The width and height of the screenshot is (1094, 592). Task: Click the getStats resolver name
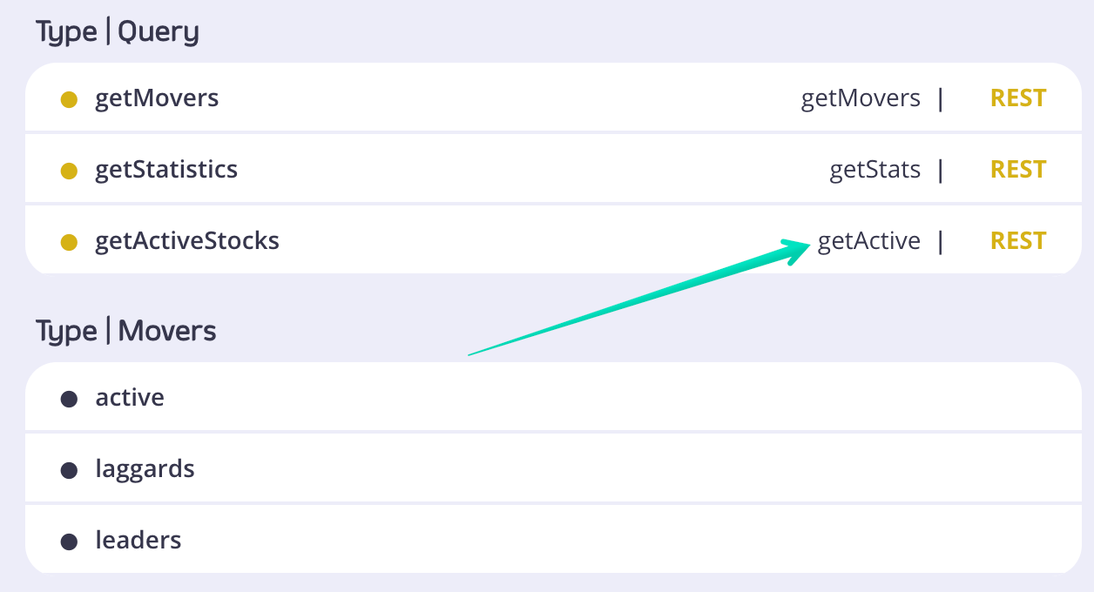pyautogui.click(x=875, y=170)
